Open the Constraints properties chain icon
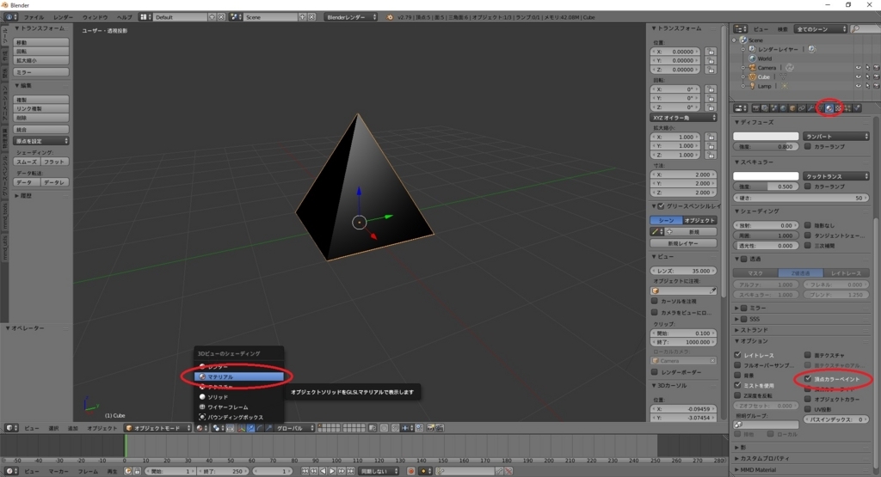The image size is (881, 477). 801,108
